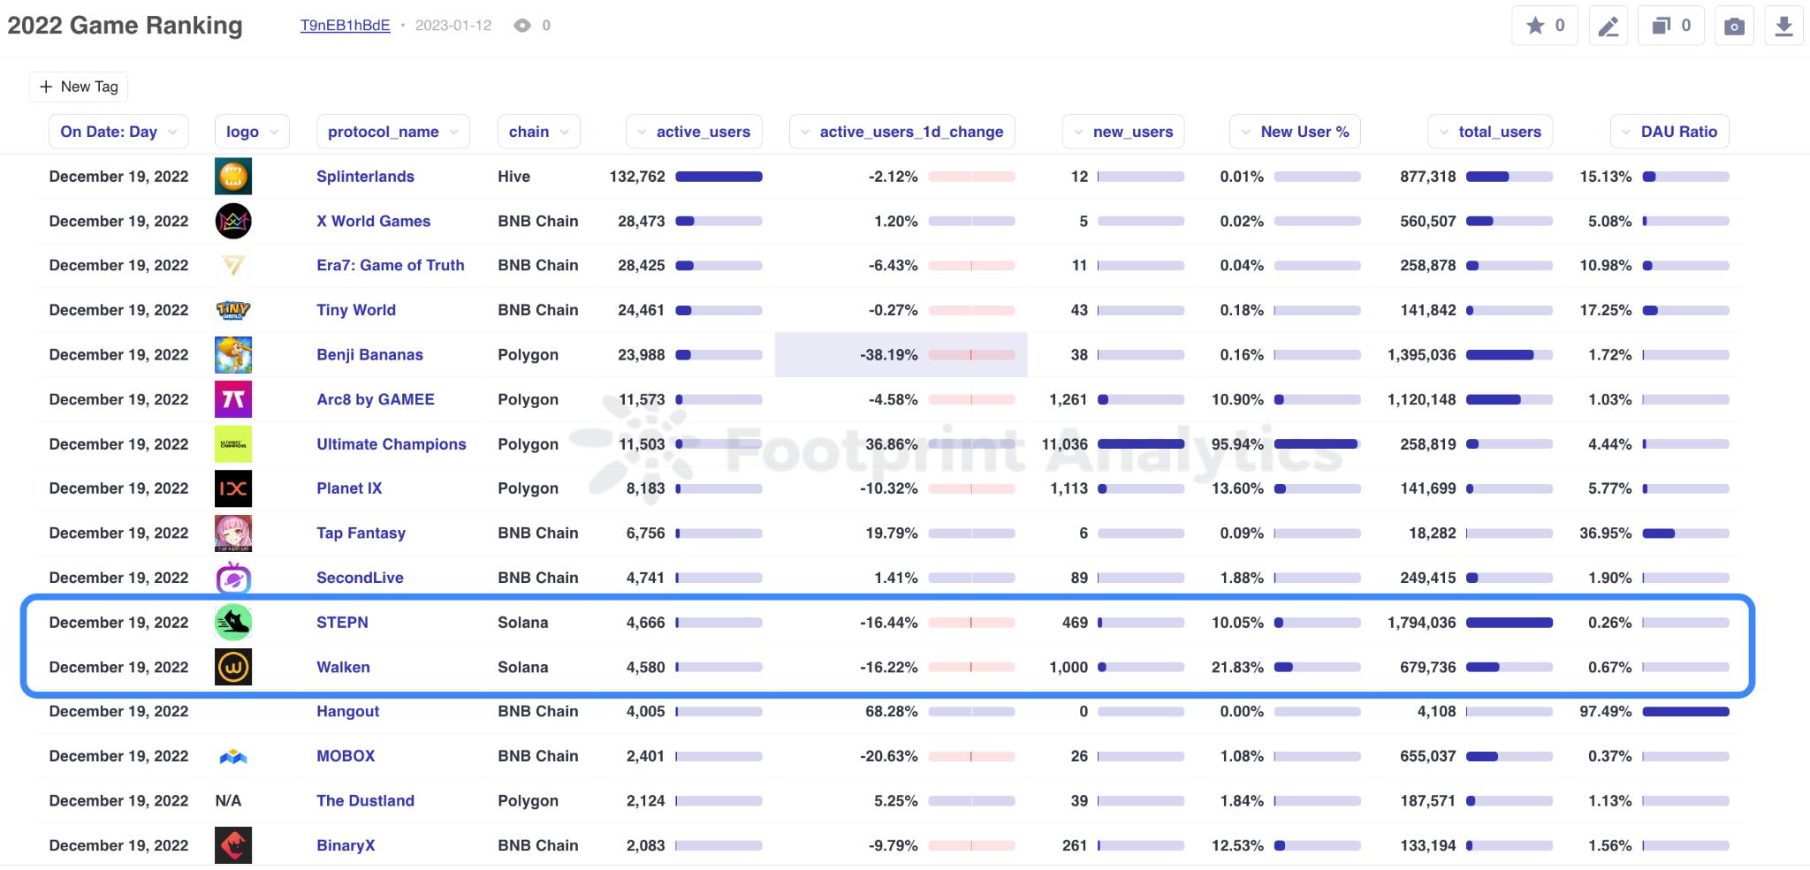The width and height of the screenshot is (1810, 870).
Task: Open the X World Games link
Action: [374, 221]
